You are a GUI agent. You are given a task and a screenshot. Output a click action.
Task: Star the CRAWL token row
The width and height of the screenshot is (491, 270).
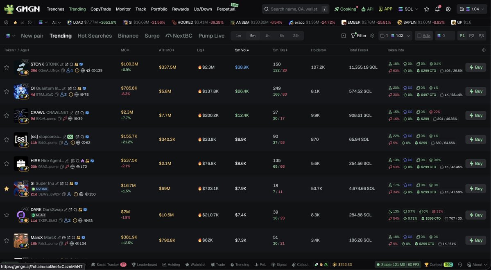[x=7, y=115]
